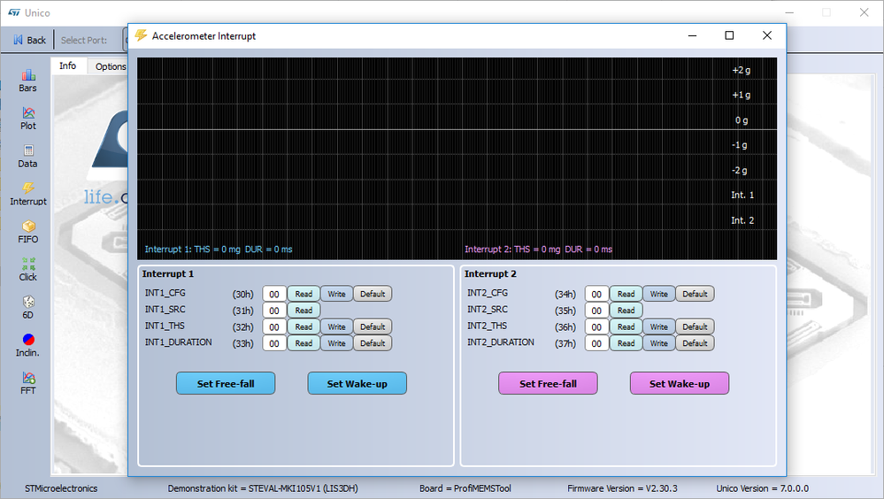This screenshot has width=884, height=499.
Task: Open the Plot view icon
Action: coord(27,119)
